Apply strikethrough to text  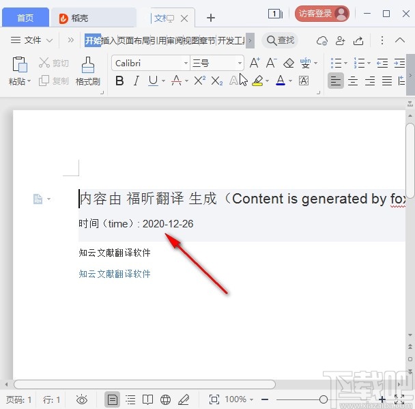pos(177,81)
